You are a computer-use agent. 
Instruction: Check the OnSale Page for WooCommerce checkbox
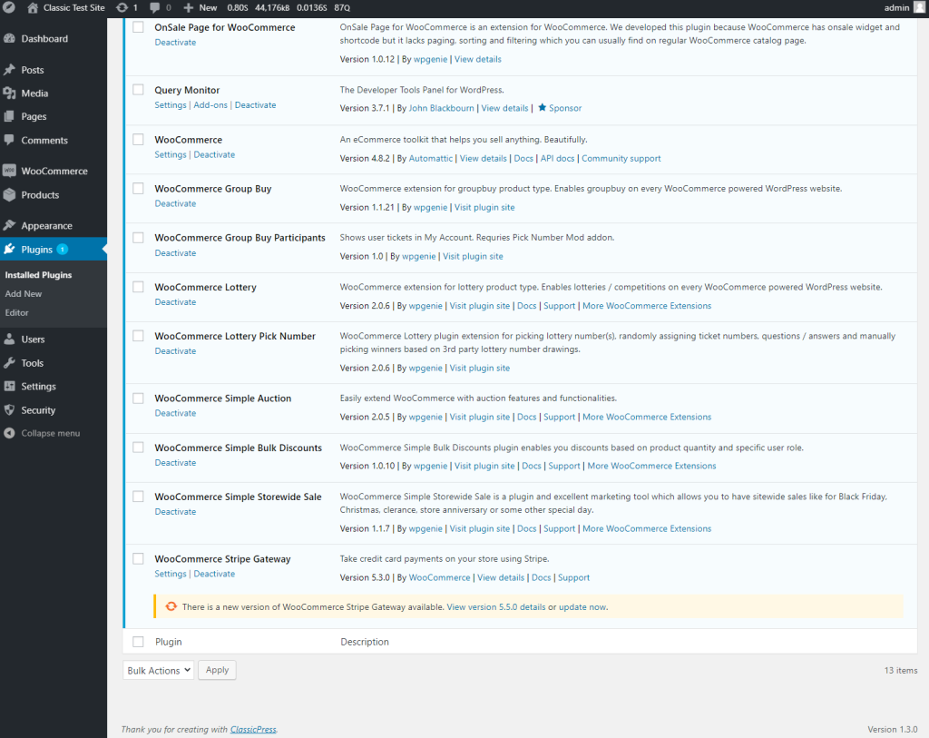point(138,27)
